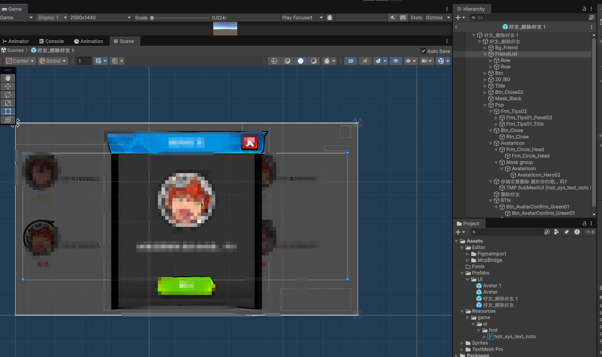Click the Search by Label tag icon
Screen dimensions: 602x357
coord(567,232)
